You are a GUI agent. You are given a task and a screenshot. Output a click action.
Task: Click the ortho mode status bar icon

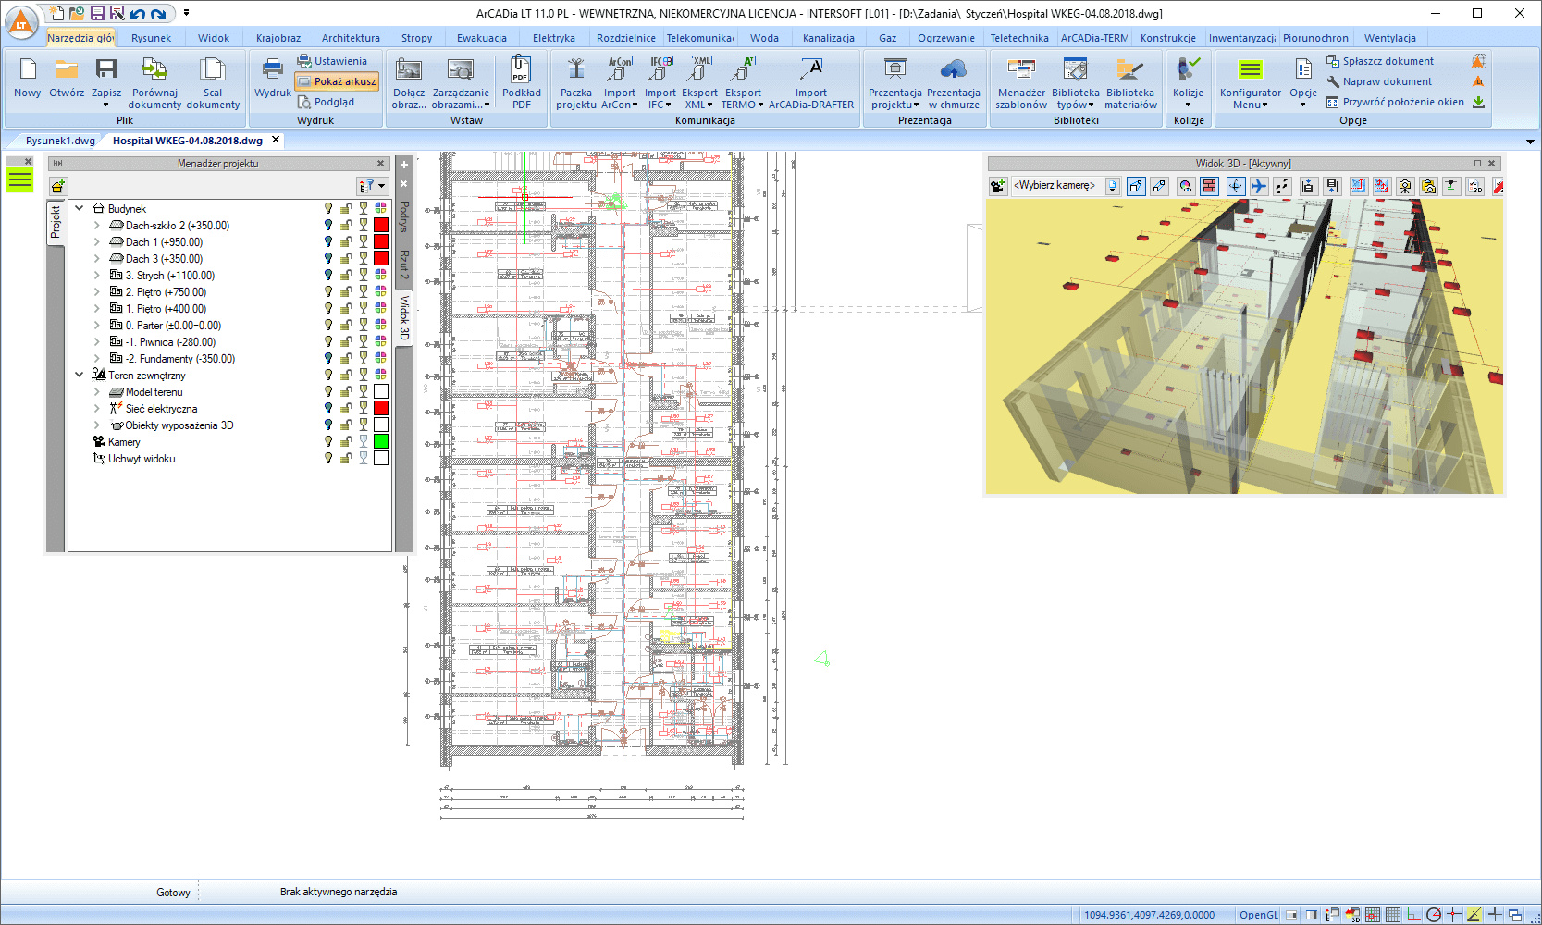(1413, 915)
